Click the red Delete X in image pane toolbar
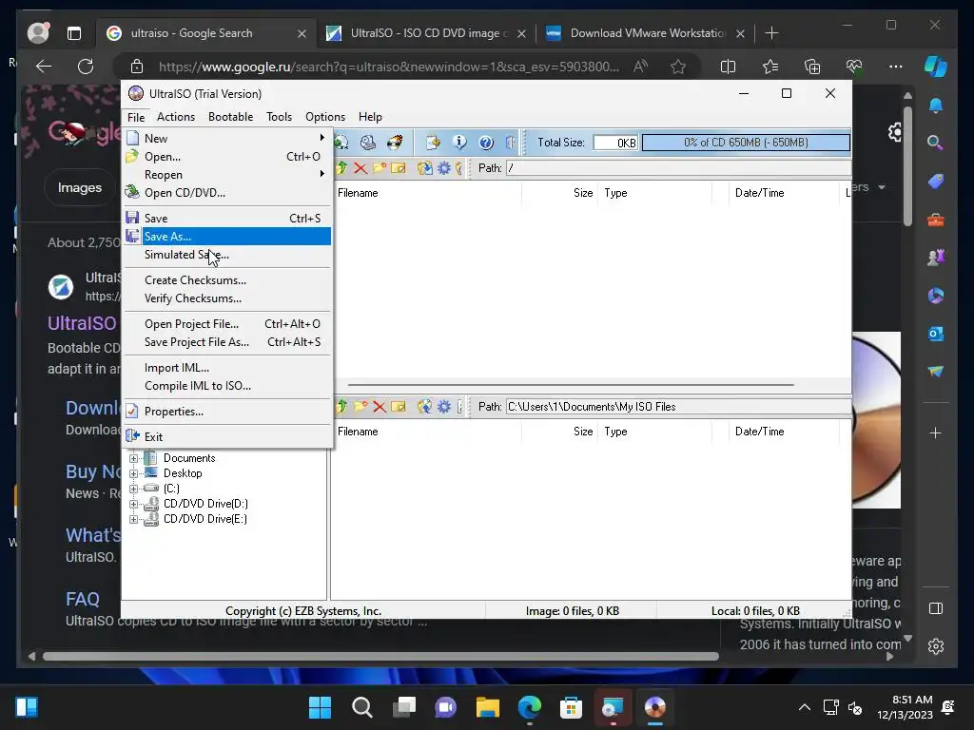974x730 pixels. click(x=360, y=168)
